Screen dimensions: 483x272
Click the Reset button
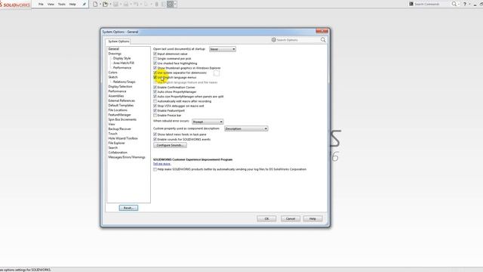click(x=128, y=208)
